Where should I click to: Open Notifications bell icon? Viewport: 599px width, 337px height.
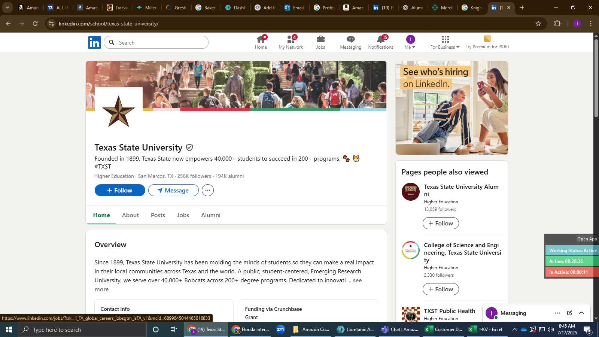(381, 42)
